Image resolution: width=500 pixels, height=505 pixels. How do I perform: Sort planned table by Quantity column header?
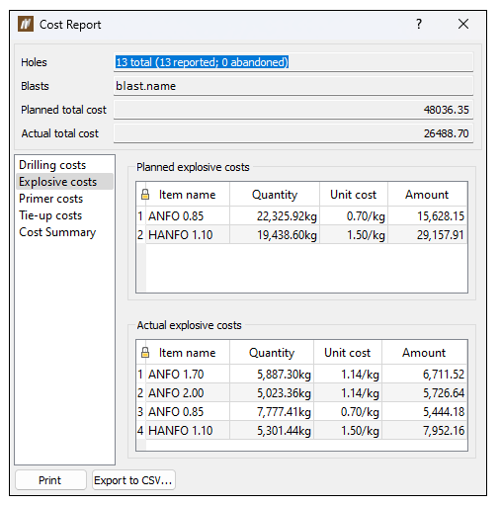tap(275, 195)
